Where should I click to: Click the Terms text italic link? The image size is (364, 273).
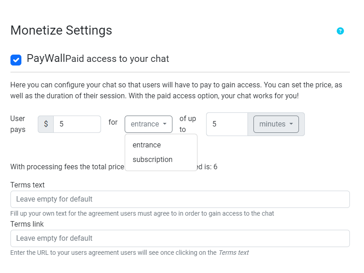coord(235,253)
